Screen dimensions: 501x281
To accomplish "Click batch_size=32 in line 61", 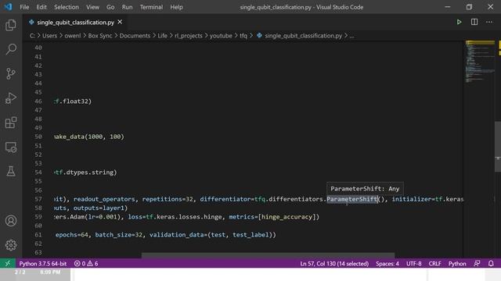I will [x=118, y=235].
